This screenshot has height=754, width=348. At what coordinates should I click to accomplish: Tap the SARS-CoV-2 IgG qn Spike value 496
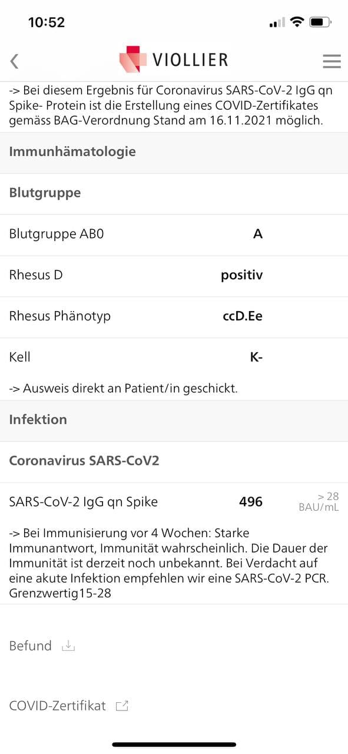[250, 501]
